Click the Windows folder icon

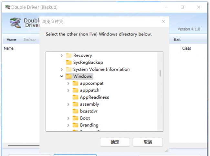click(69, 76)
